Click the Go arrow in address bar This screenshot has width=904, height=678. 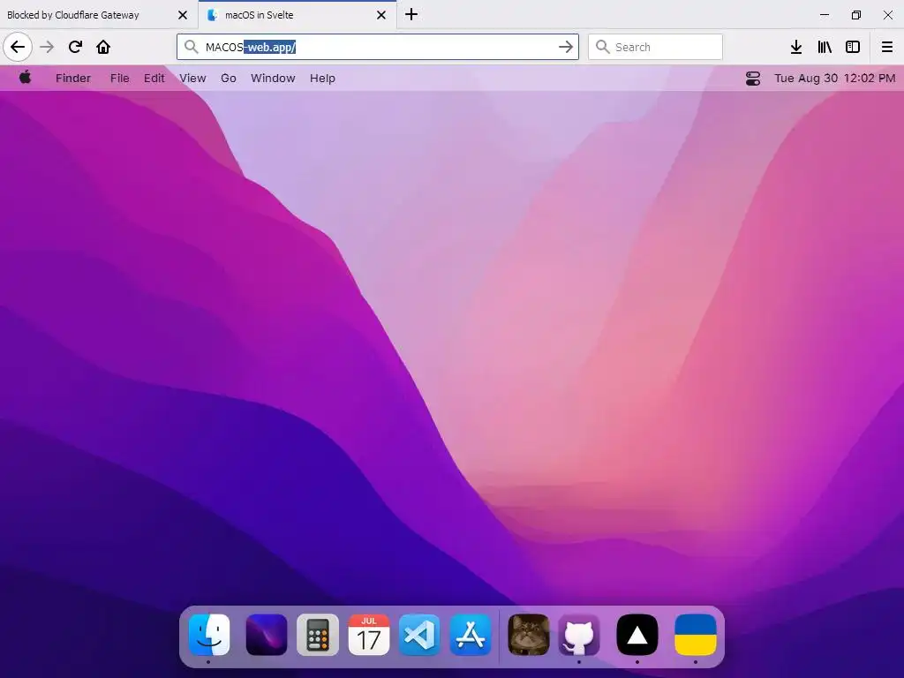pos(566,47)
